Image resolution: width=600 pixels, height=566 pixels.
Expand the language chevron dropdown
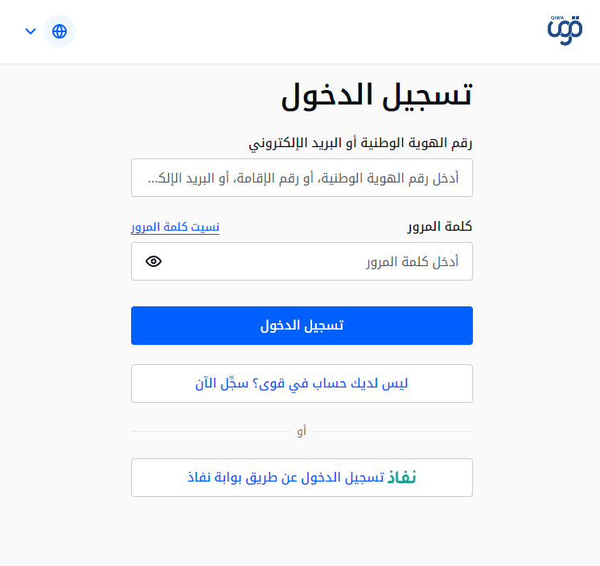(x=31, y=31)
